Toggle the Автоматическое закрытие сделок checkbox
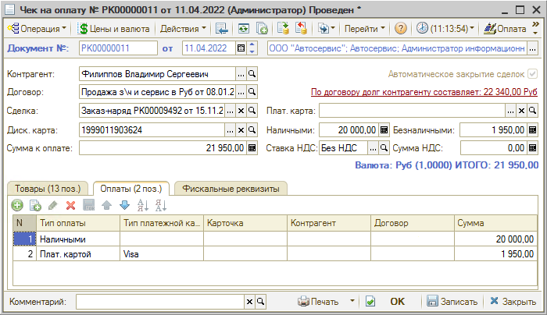 (532, 74)
